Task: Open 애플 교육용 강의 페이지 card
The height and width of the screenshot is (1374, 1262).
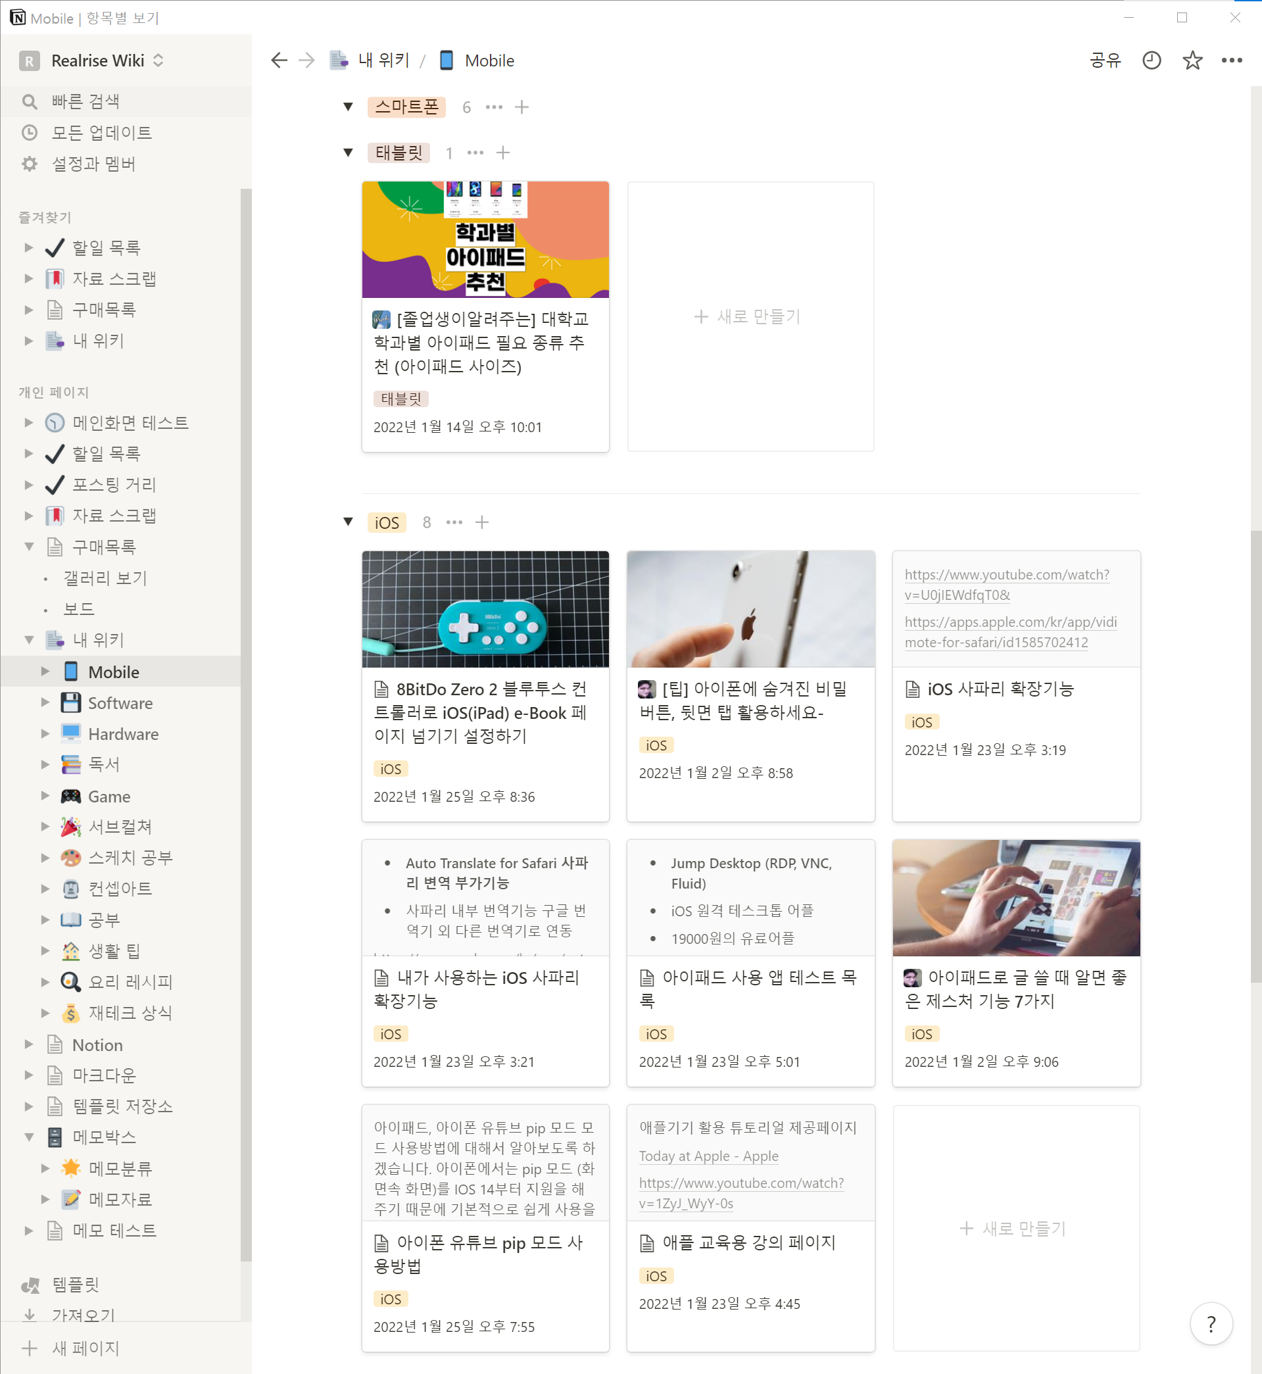Action: pyautogui.click(x=750, y=1228)
